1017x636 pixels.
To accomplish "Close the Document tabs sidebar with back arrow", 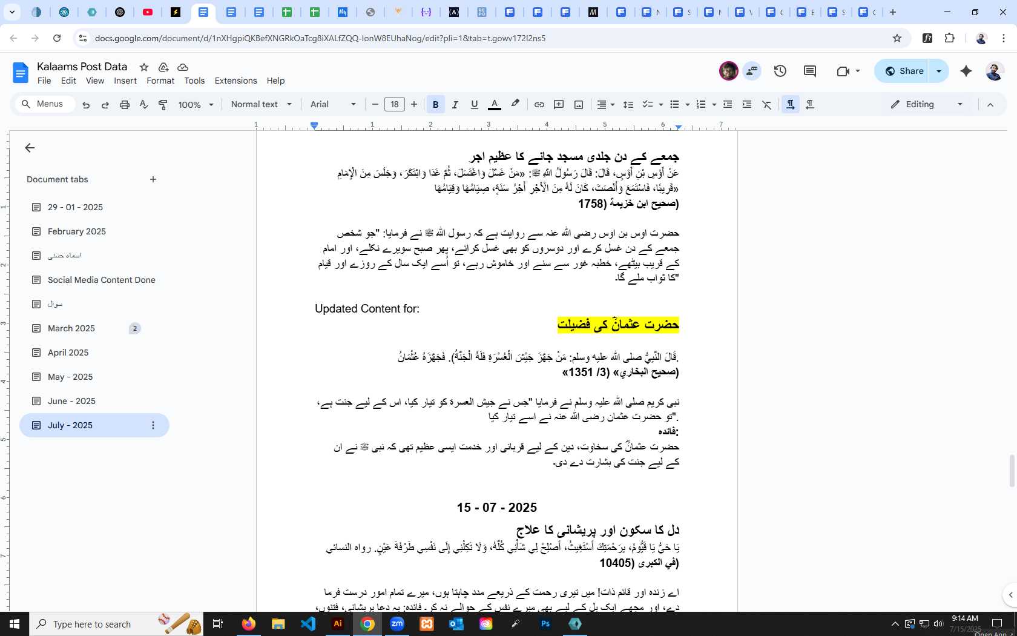I will (x=30, y=148).
